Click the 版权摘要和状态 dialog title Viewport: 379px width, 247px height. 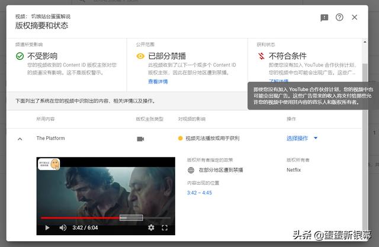pyautogui.click(x=41, y=25)
